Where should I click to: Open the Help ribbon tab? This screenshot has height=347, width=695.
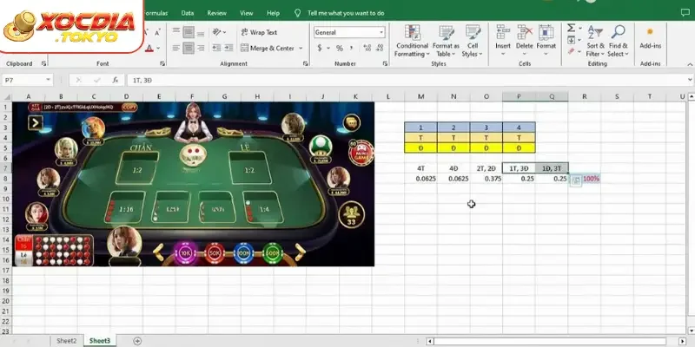pyautogui.click(x=273, y=13)
